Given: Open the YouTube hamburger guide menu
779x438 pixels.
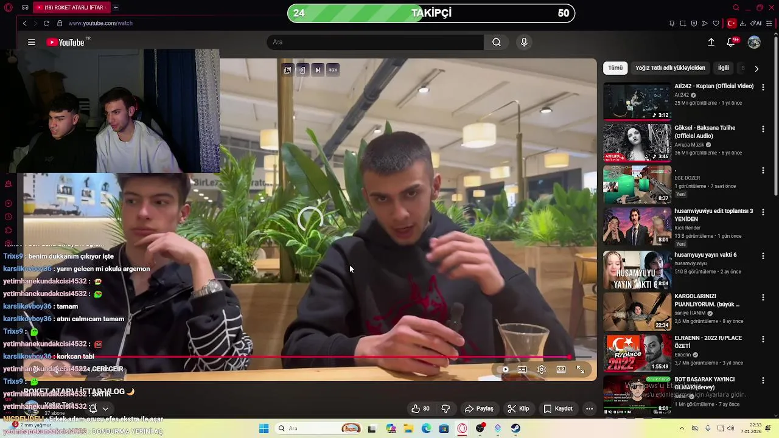Looking at the screenshot, I should 31,42.
